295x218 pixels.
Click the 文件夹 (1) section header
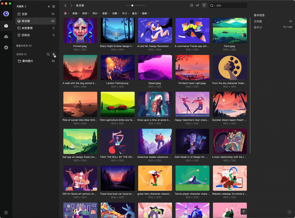[x=21, y=54]
